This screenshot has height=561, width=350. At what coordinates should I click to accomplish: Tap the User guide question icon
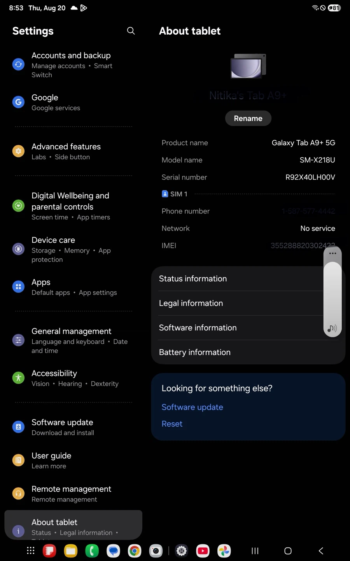point(18,460)
